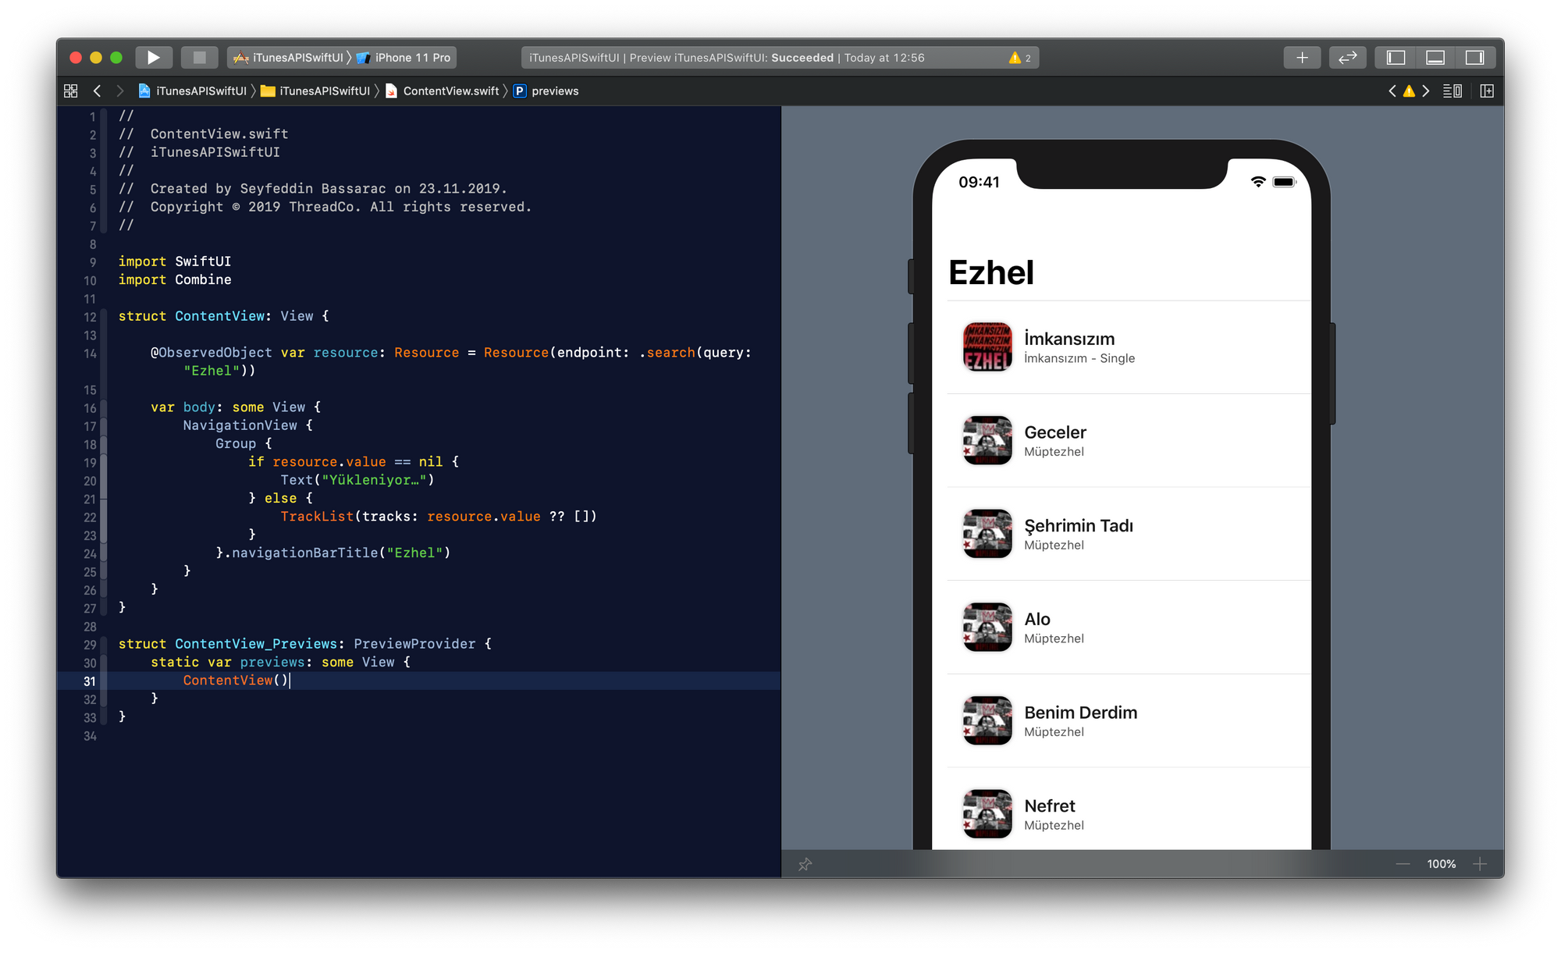Click the warning triangle in status bar
Image resolution: width=1561 pixels, height=953 pixels.
(1015, 58)
